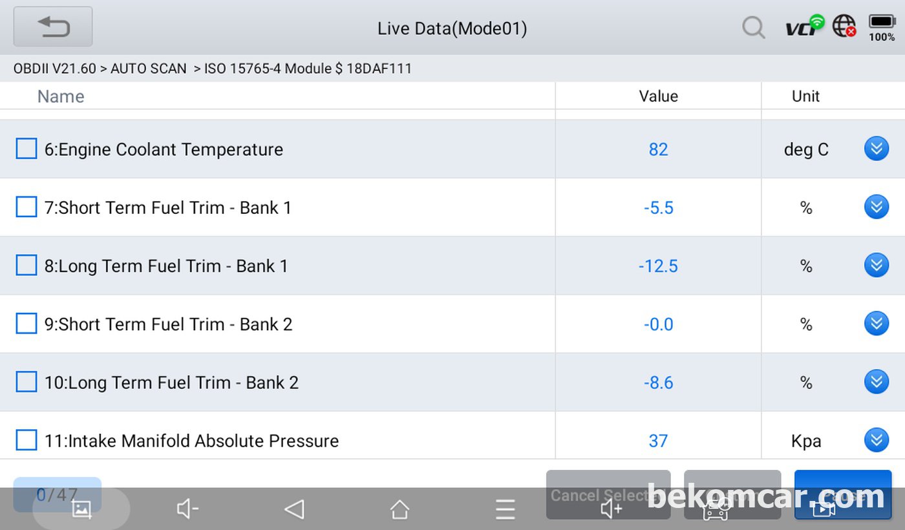This screenshot has width=905, height=530.
Task: Tap the back arrow button
Action: point(53,27)
